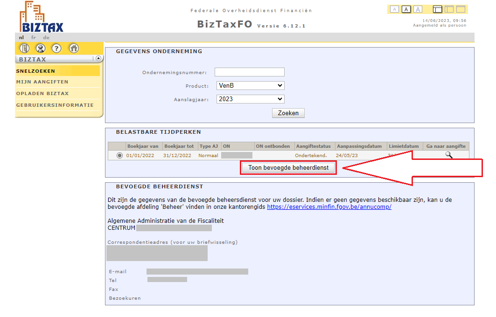Click the log out door icon

[24, 48]
